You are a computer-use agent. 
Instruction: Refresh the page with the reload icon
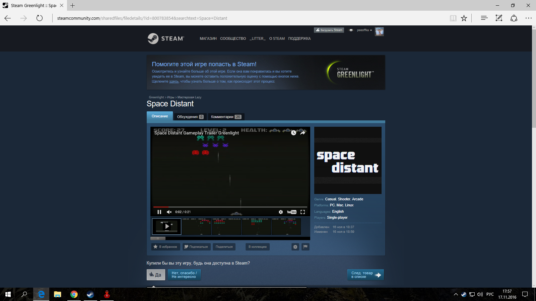point(40,18)
